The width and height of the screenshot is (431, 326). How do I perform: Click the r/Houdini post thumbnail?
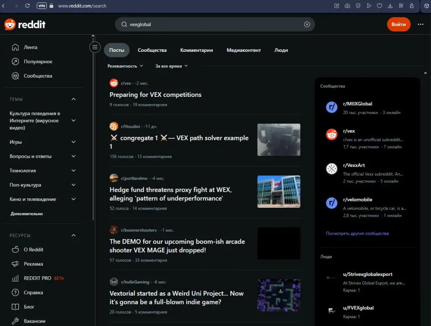279,140
